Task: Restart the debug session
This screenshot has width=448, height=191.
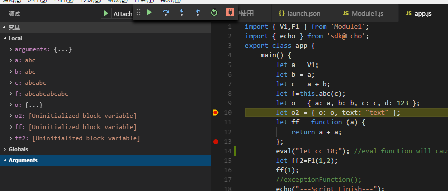Action: [214, 12]
